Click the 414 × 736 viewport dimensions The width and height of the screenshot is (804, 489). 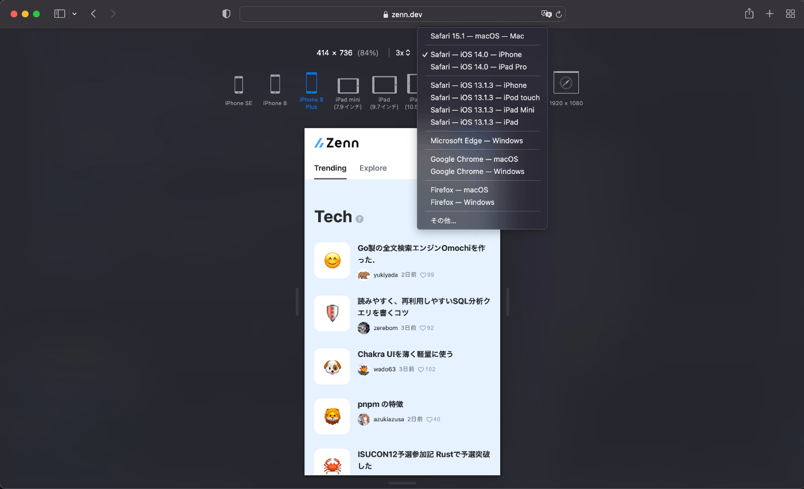pos(334,53)
